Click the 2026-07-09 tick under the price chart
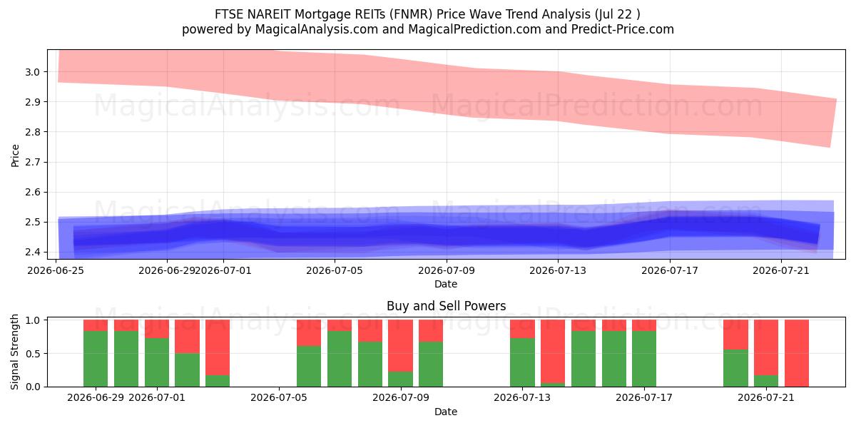The width and height of the screenshot is (856, 428). 447,270
